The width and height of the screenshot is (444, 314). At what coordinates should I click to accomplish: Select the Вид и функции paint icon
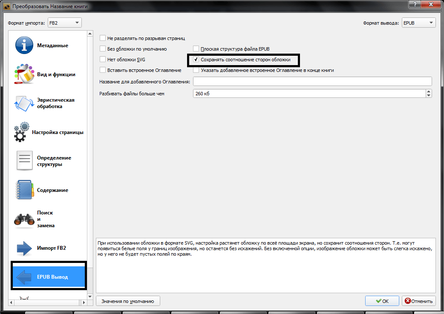[24, 74]
